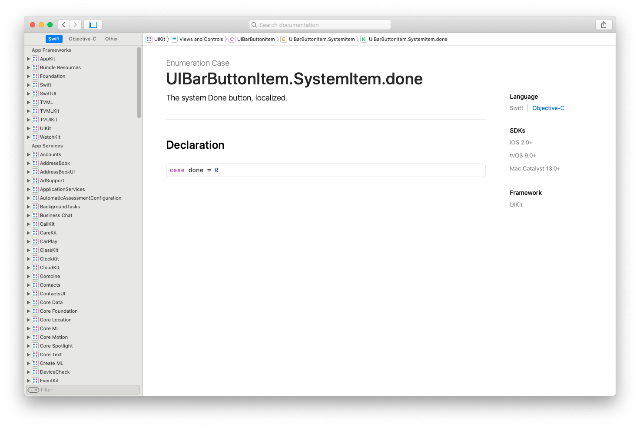Select Core Foundation in the sidebar
640x428 pixels.
tap(59, 311)
